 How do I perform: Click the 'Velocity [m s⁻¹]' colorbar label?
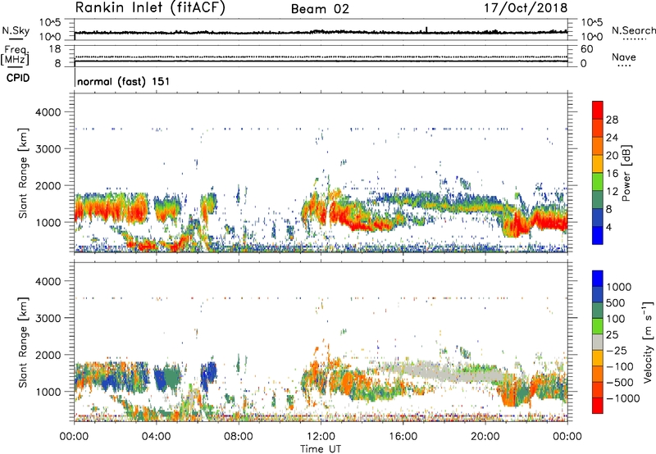click(x=648, y=342)
